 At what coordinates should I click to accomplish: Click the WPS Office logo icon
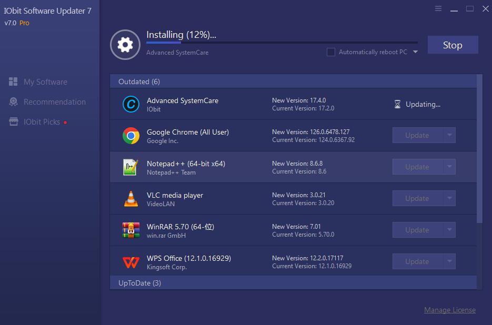click(131, 262)
